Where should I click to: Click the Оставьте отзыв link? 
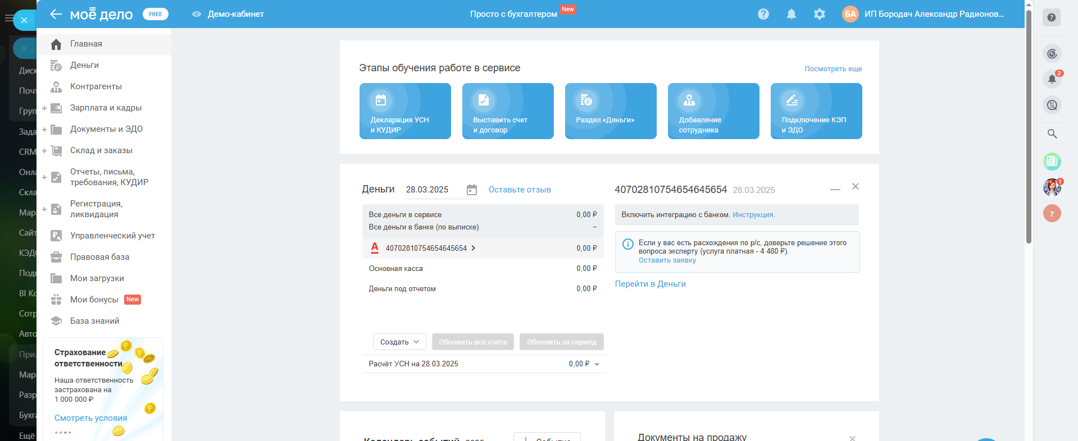(x=520, y=190)
